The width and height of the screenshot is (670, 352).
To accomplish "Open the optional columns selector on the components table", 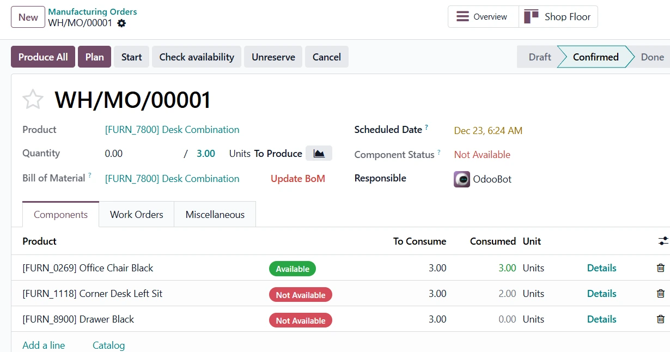I will click(662, 240).
